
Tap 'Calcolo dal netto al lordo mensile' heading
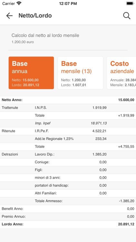(x=45, y=35)
